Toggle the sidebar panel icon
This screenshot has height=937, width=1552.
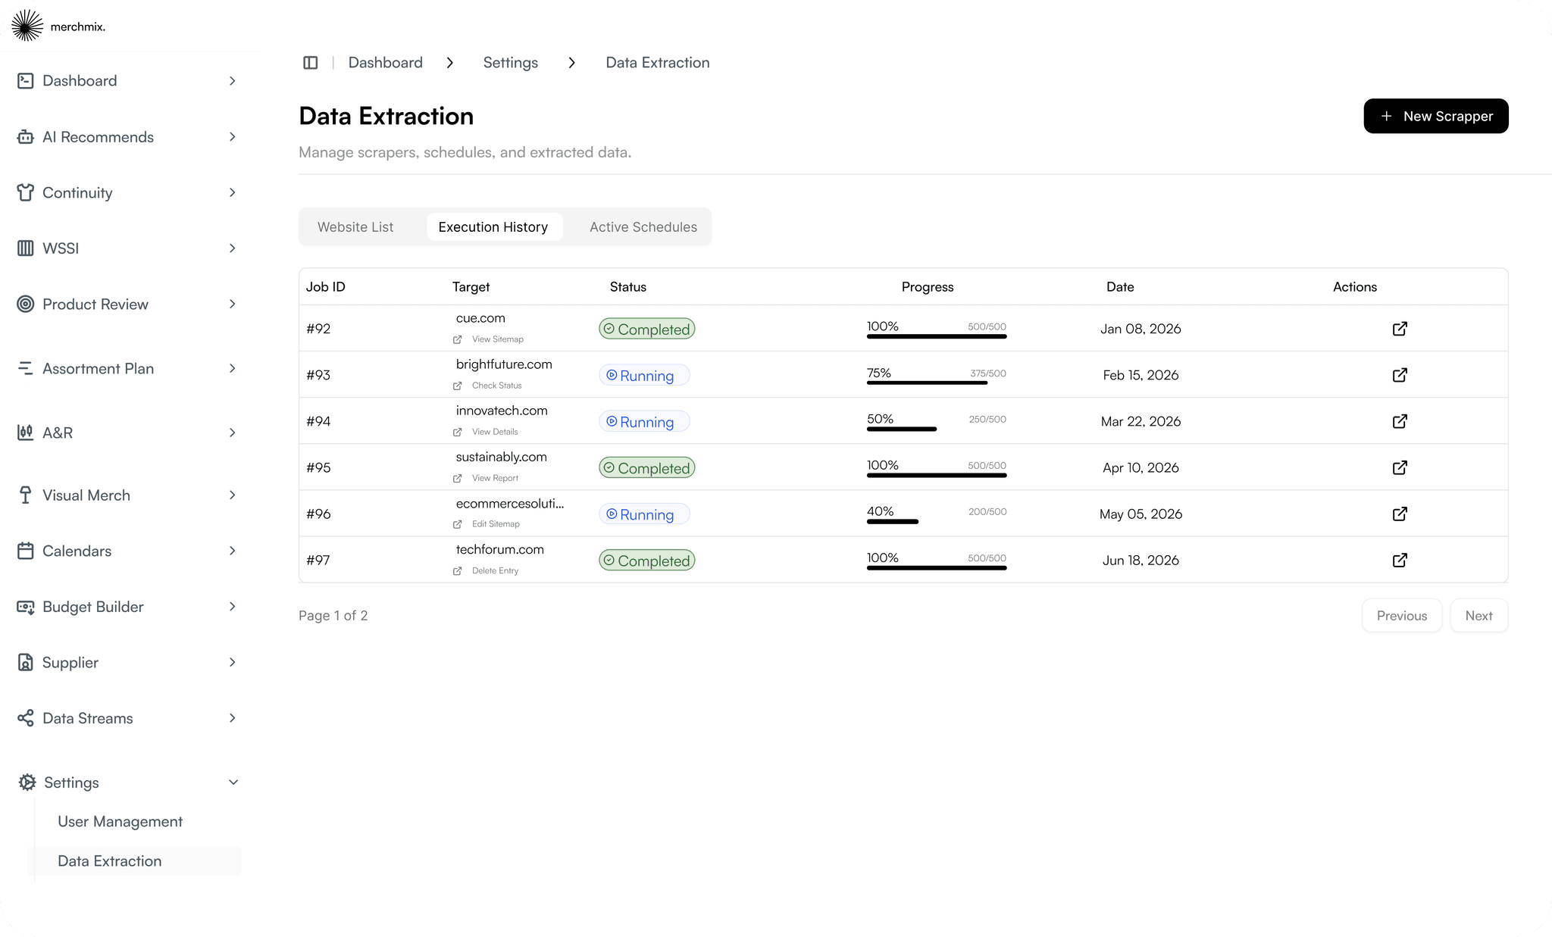point(310,63)
